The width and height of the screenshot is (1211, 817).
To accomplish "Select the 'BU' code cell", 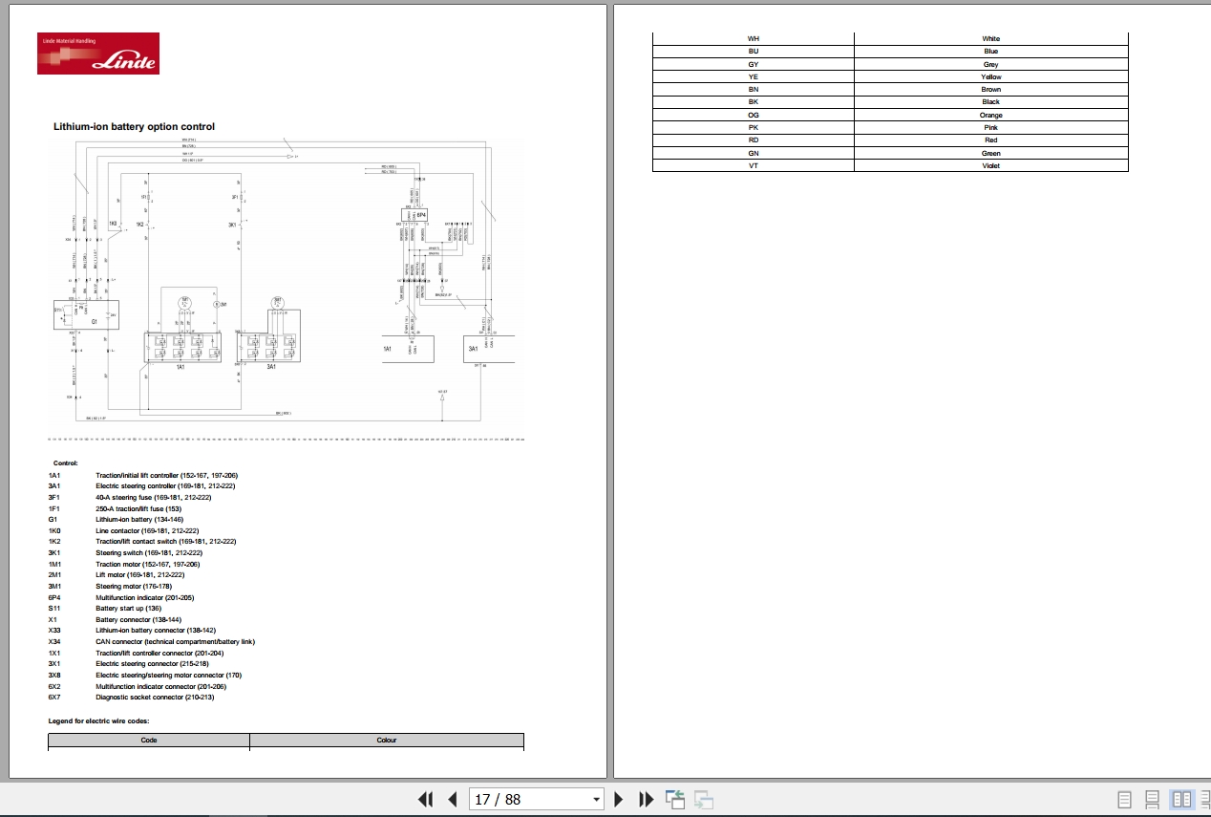I will point(754,52).
